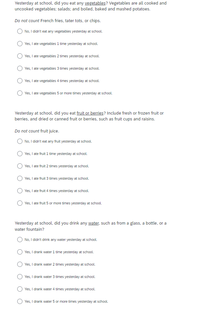
Task: Select 'ate fruit 4 times' radio button
Action: [x=20, y=191]
